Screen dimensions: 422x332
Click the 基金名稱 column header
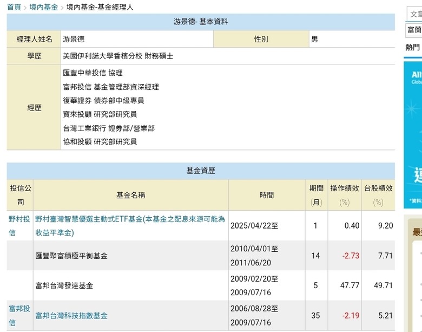tap(131, 195)
